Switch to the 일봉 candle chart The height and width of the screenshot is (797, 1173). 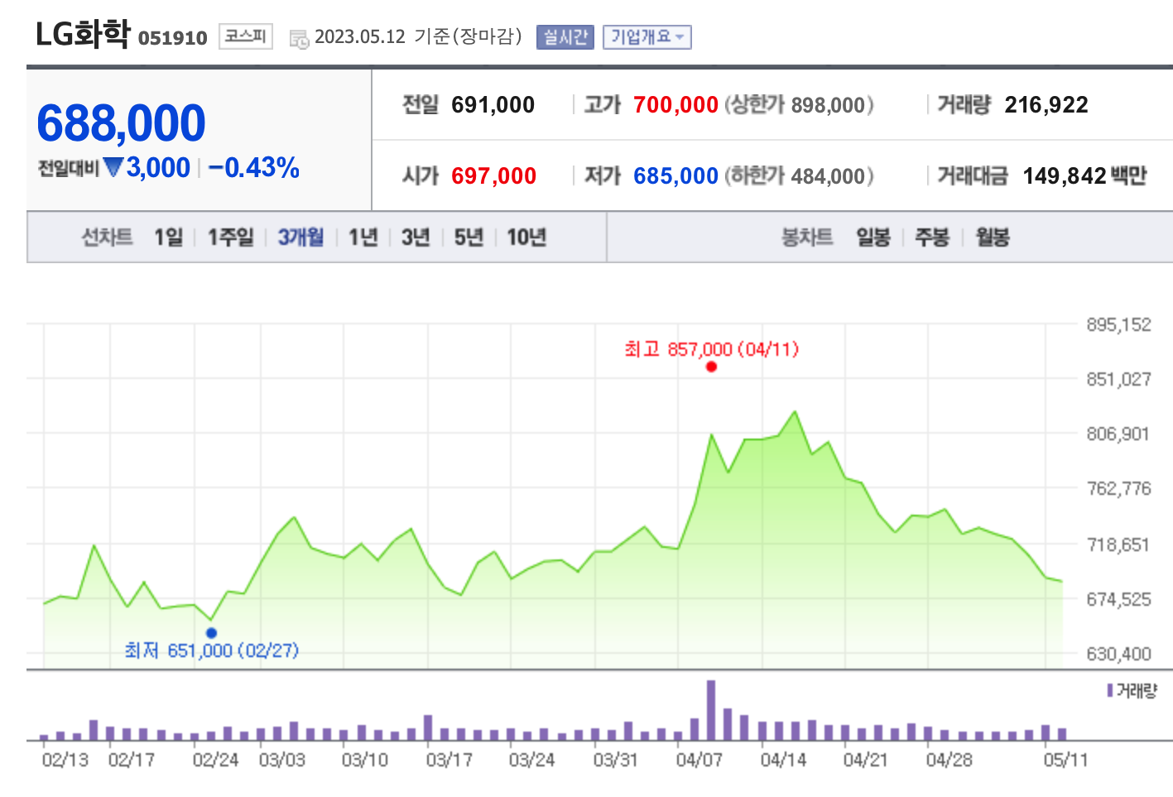(x=873, y=238)
